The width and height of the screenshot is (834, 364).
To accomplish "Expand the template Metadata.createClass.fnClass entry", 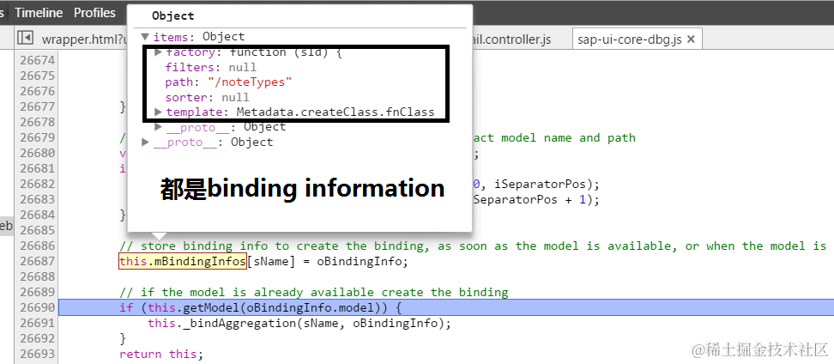I will 158,112.
